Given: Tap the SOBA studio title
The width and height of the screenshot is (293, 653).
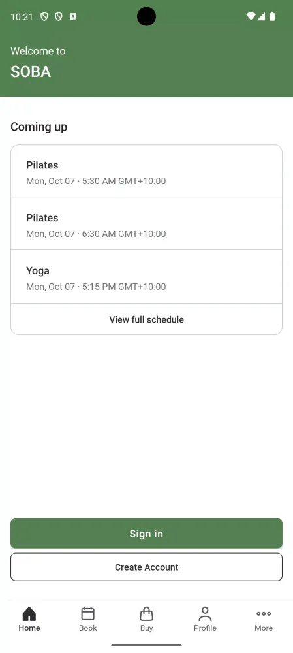Looking at the screenshot, I should 31,72.
